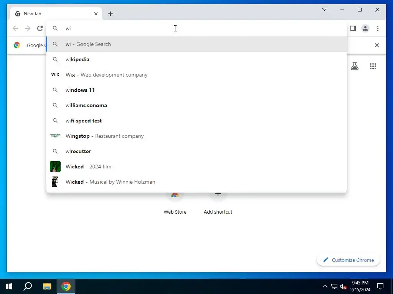Screen dimensions: 393x294
Task: Close the New Tab tab
Action: pyautogui.click(x=96, y=14)
